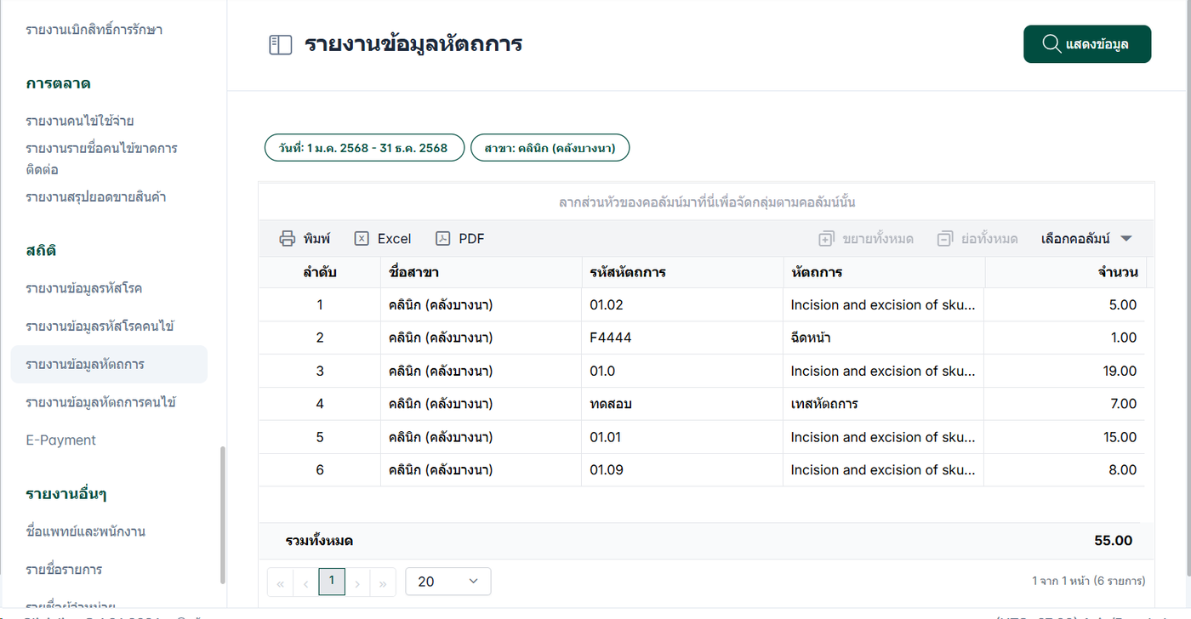Select รายงานข้อมูลหัตถการ in sidebar
The height and width of the screenshot is (619, 1191).
pyautogui.click(x=109, y=364)
